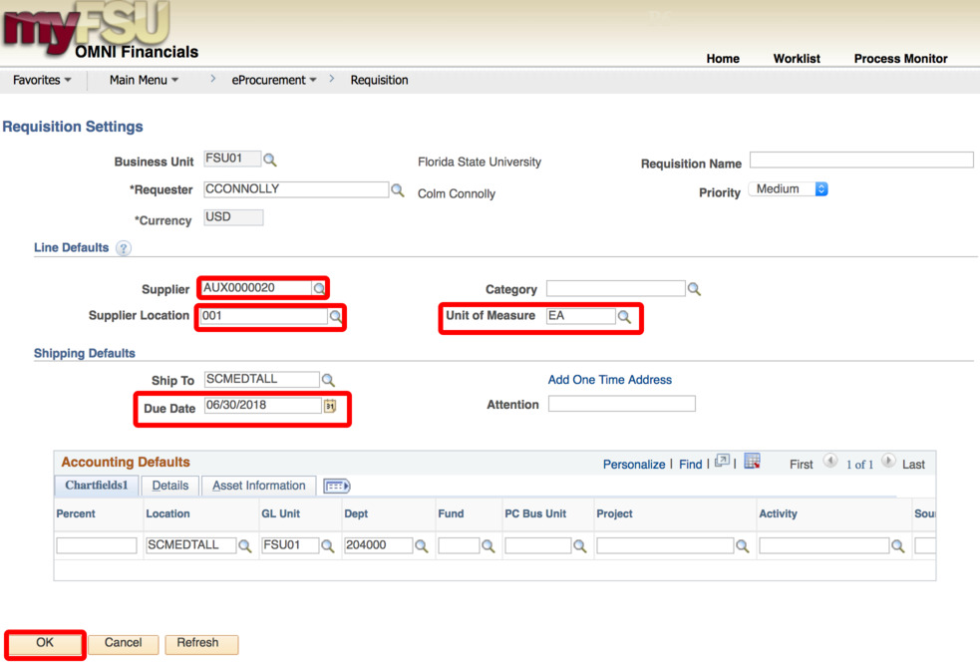
Task: Expand Main Menu dropdown
Action: coord(144,80)
